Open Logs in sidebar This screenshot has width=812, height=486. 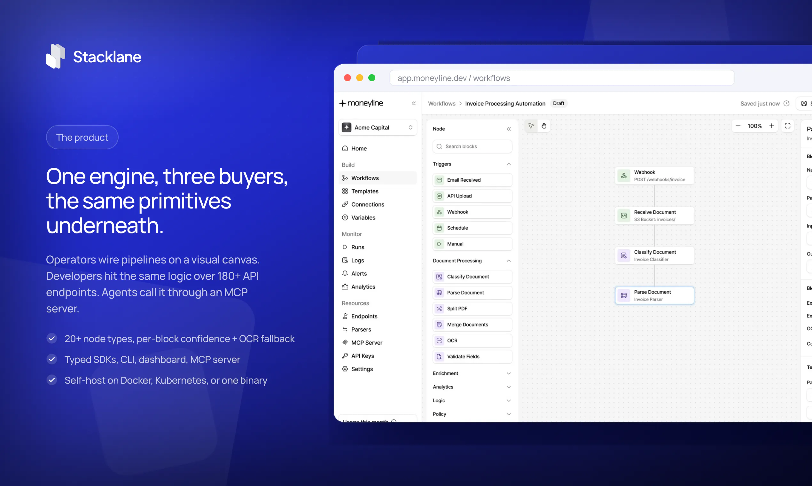378,260
